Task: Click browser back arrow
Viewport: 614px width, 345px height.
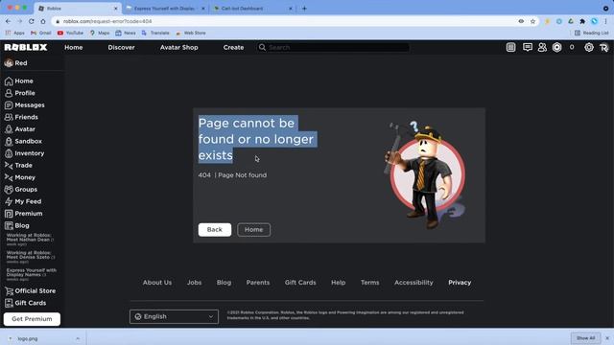Action: click(9, 21)
